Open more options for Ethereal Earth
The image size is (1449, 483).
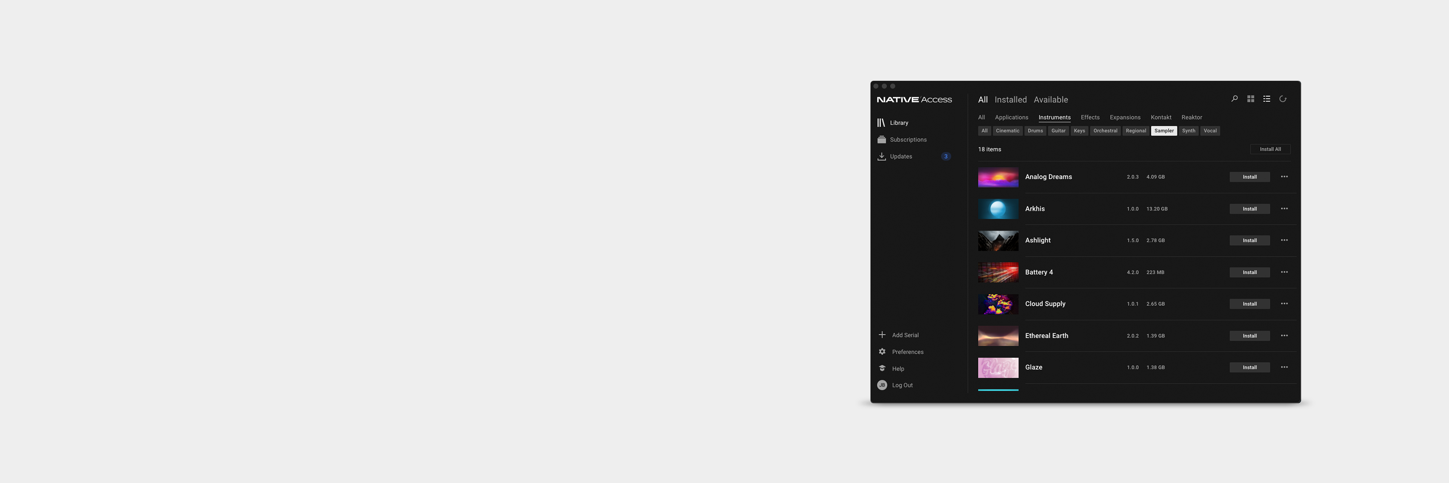pos(1284,336)
